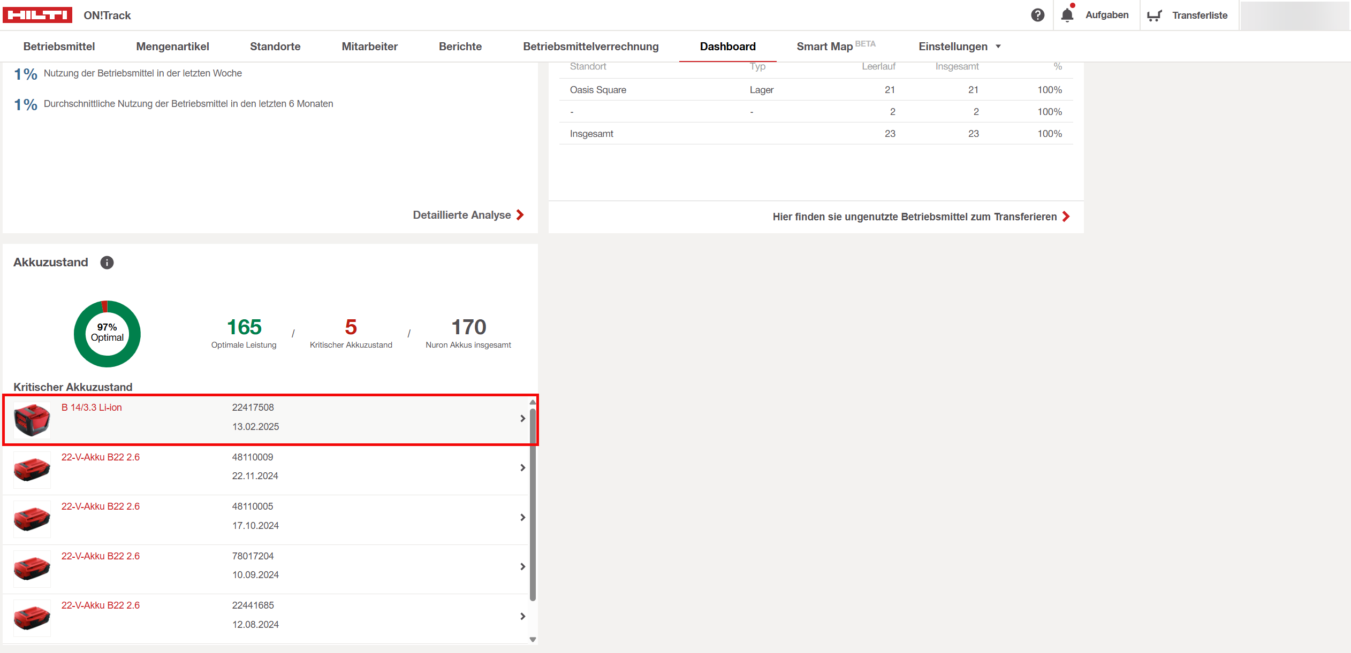The width and height of the screenshot is (1351, 653).
Task: Click B 14/3.3 Li-ion battery thumbnail
Action: coord(32,420)
